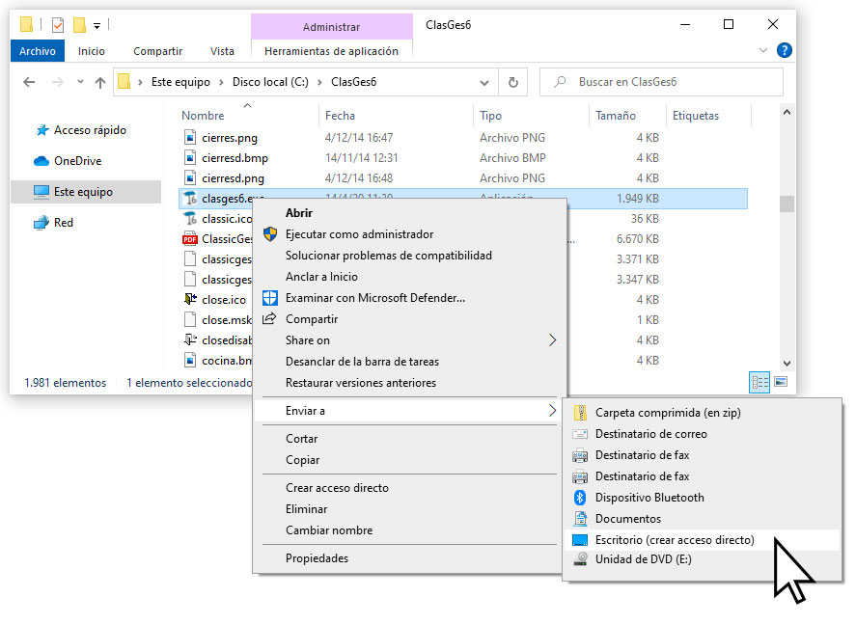Click the Administrar contextual tab
The image size is (856, 624).
(331, 27)
